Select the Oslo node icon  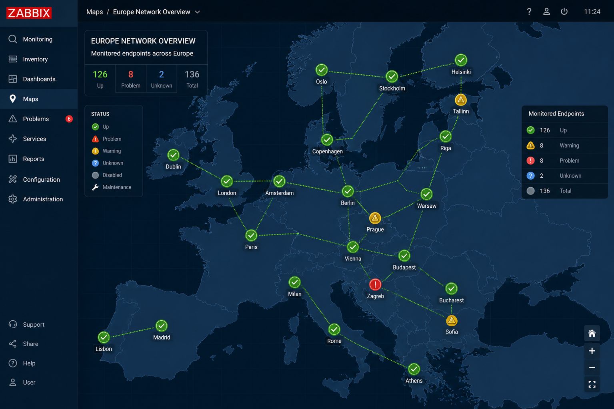point(322,70)
